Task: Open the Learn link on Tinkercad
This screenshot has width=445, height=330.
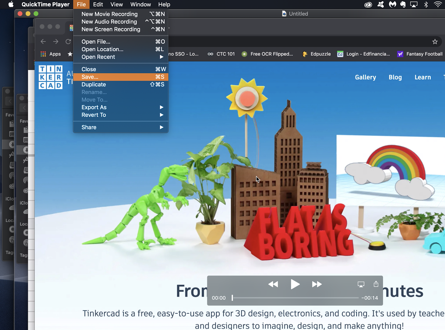Action: [x=423, y=77]
